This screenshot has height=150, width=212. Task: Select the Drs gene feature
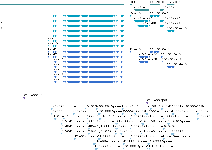click(x=131, y=5)
